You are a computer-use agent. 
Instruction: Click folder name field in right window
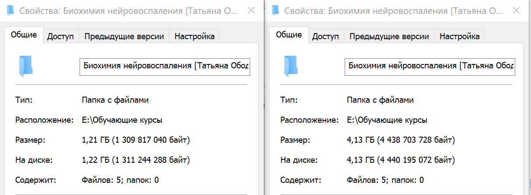(430, 66)
